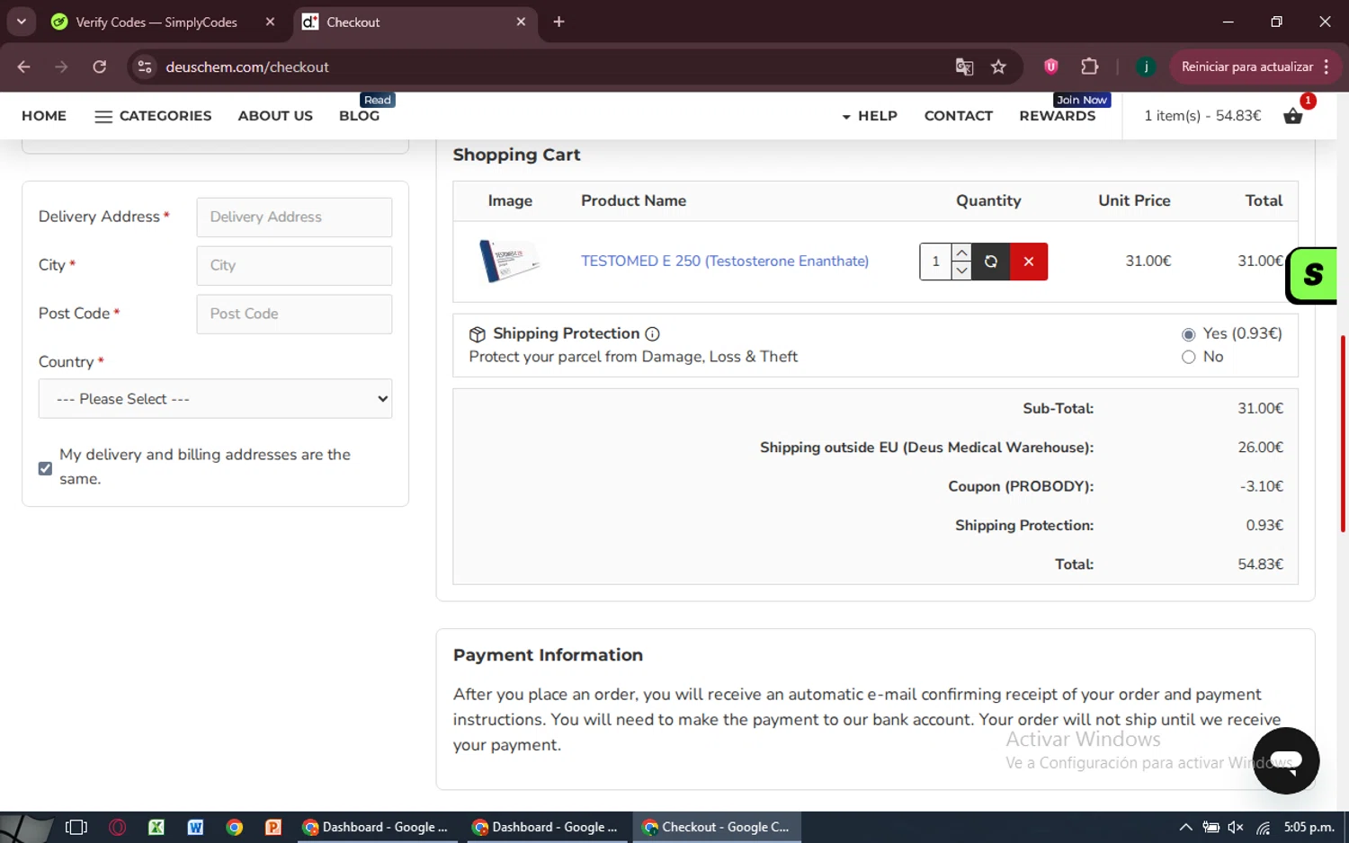The image size is (1349, 843).
Task: Expand the HELP dropdown
Action: pos(870,116)
